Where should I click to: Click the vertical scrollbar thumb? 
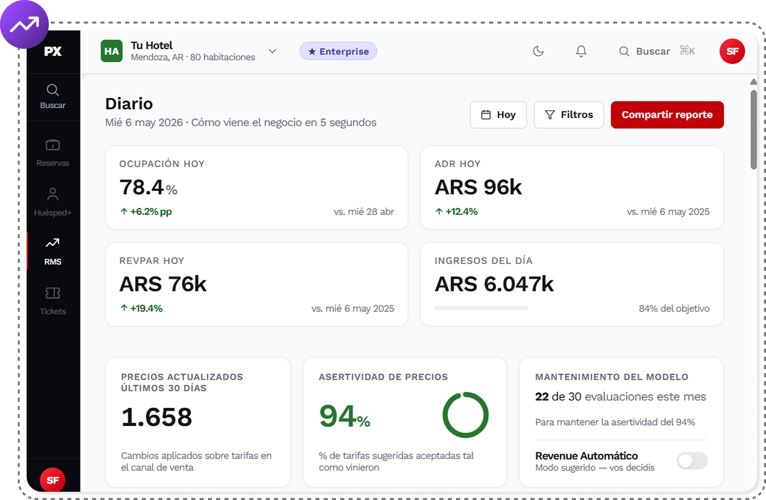click(x=753, y=130)
